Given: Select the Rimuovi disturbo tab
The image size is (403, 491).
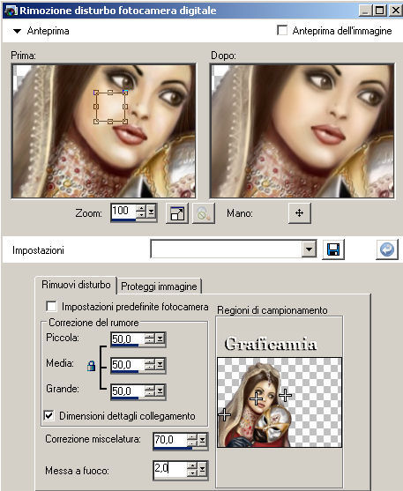Looking at the screenshot, I should 76,285.
